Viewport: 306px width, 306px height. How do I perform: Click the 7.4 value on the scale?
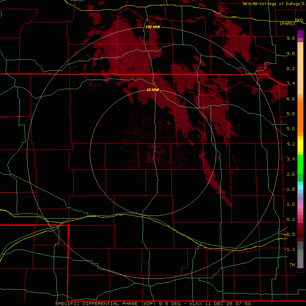(x=291, y=84)
